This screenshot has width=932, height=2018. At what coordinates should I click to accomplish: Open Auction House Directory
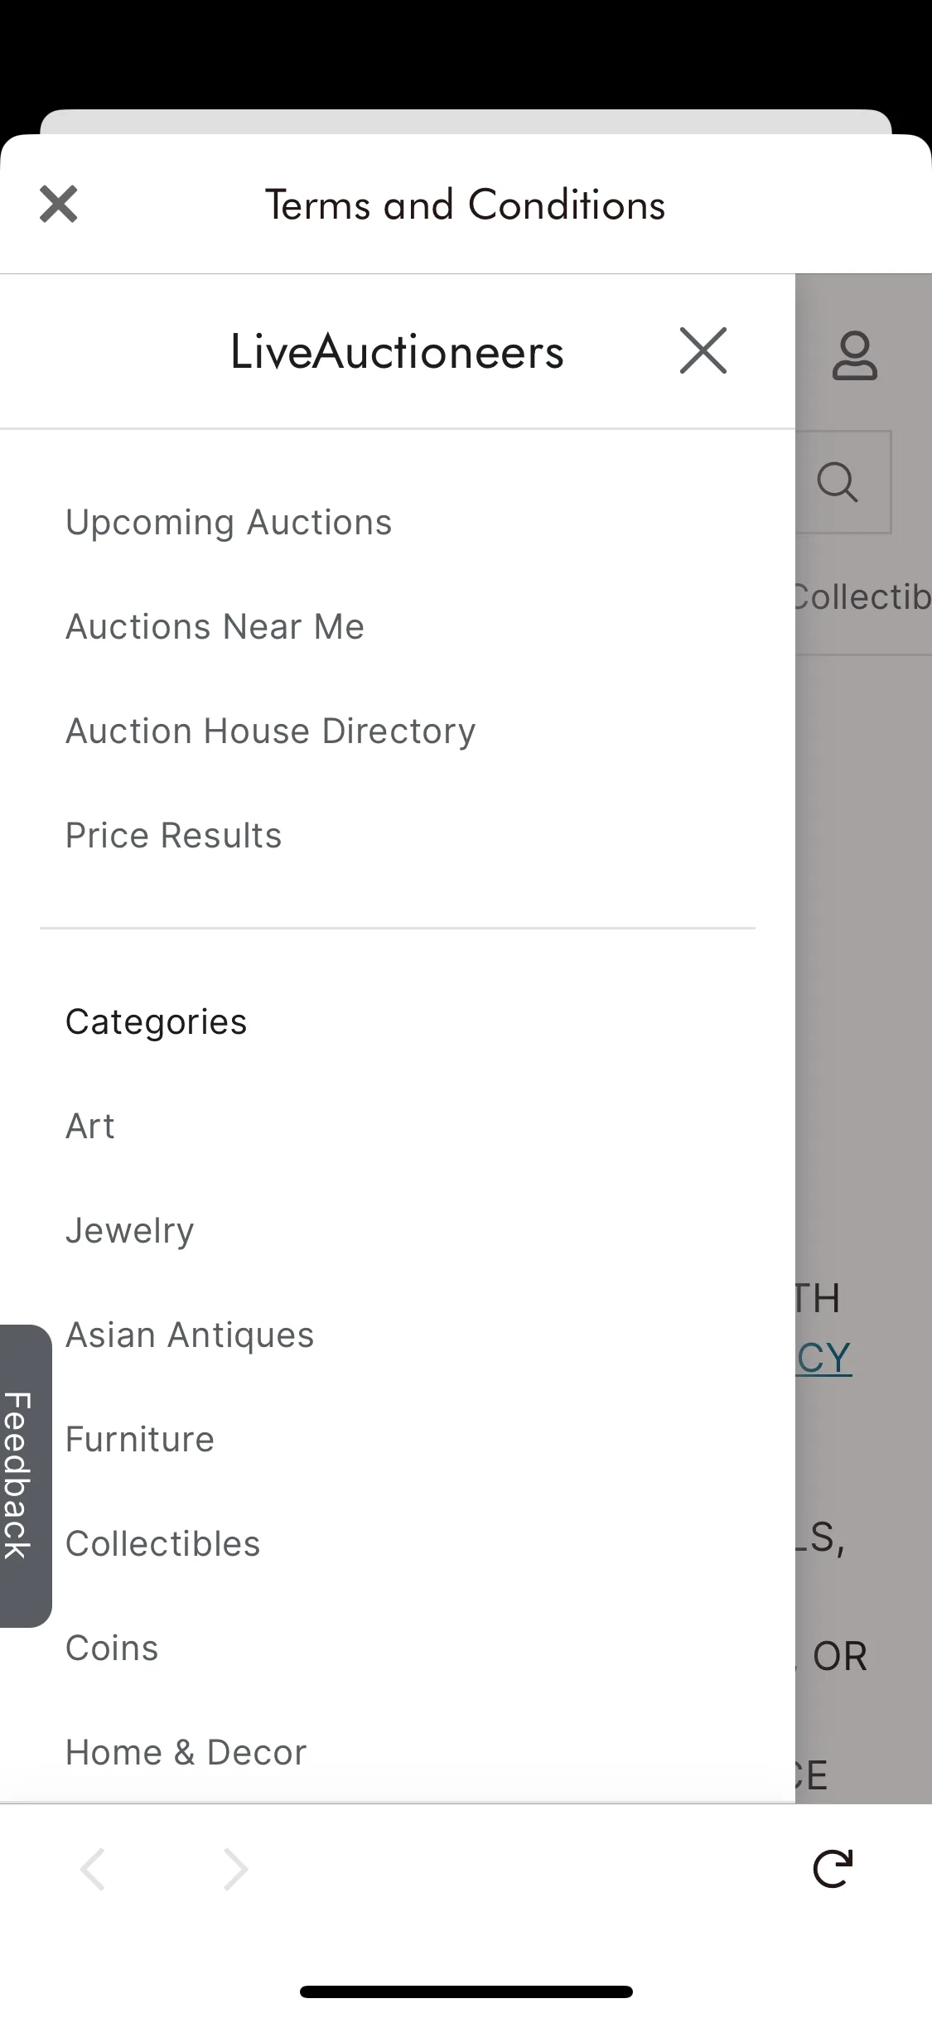pos(271,731)
